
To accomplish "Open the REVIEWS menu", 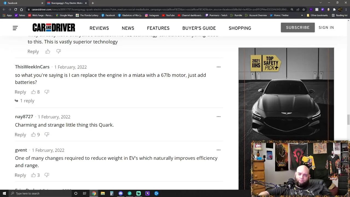I will (x=99, y=28).
